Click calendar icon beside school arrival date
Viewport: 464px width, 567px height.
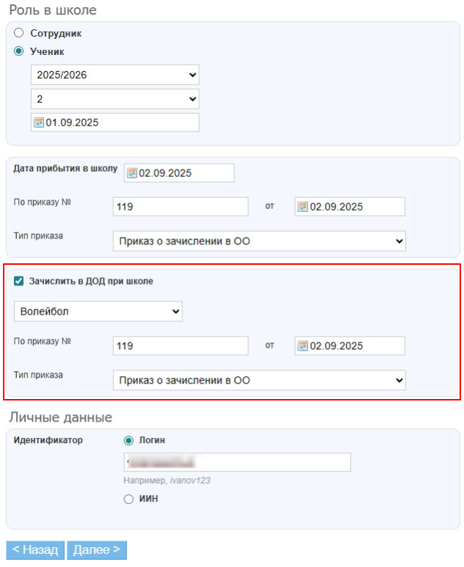click(x=132, y=173)
